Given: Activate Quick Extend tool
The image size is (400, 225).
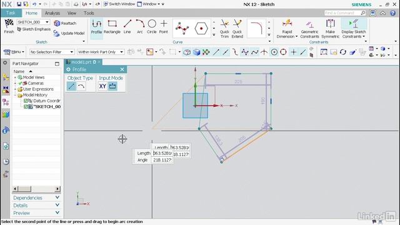Looking at the screenshot, I should [237, 29].
